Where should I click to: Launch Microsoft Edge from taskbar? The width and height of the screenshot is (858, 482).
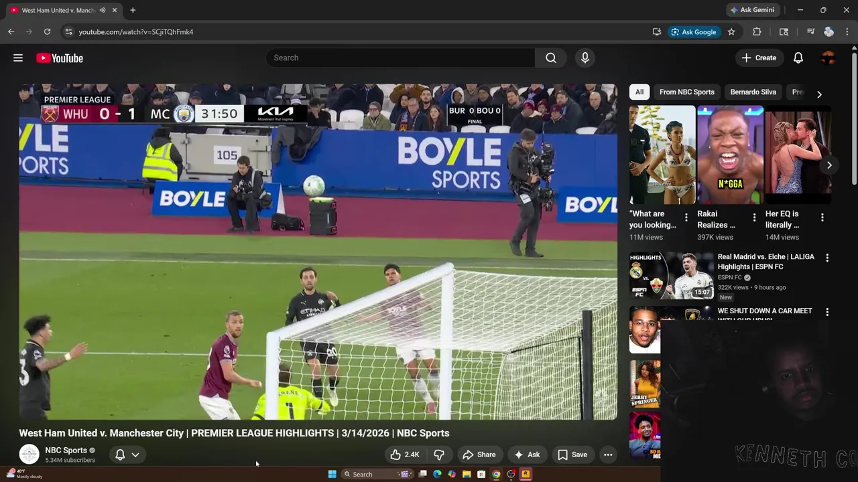tap(437, 474)
